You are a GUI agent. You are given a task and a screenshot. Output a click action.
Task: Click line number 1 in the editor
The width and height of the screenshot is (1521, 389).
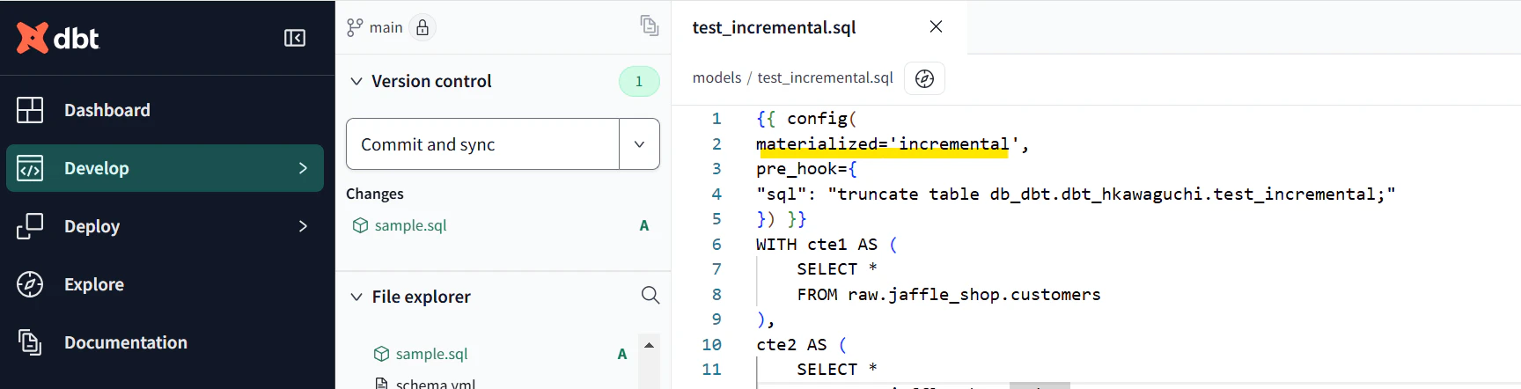[x=716, y=118]
